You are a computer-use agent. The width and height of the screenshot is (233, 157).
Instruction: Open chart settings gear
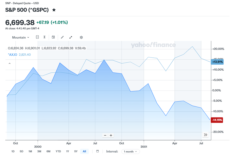click(x=81, y=37)
